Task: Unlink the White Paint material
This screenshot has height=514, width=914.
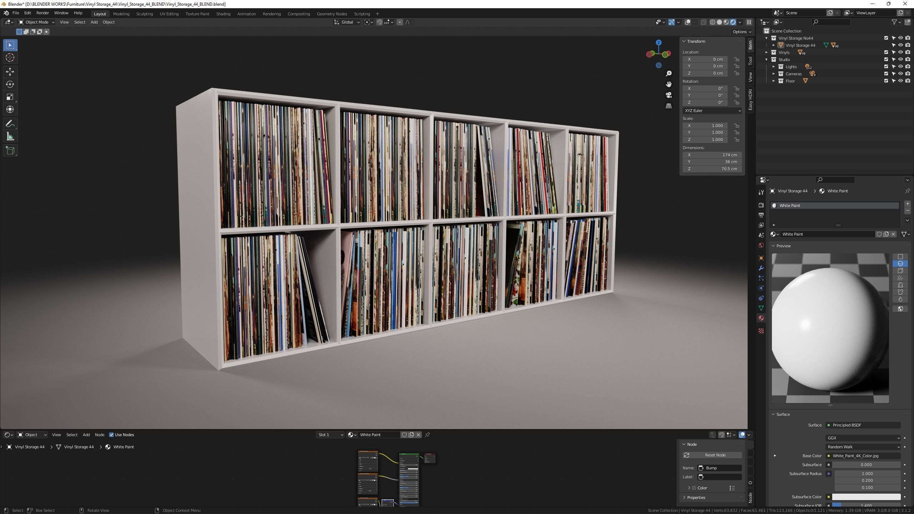Action: click(893, 234)
